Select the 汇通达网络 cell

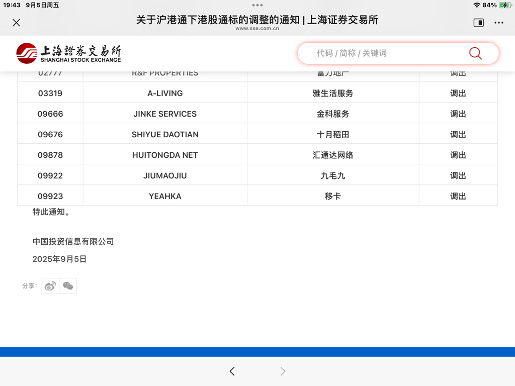click(333, 155)
